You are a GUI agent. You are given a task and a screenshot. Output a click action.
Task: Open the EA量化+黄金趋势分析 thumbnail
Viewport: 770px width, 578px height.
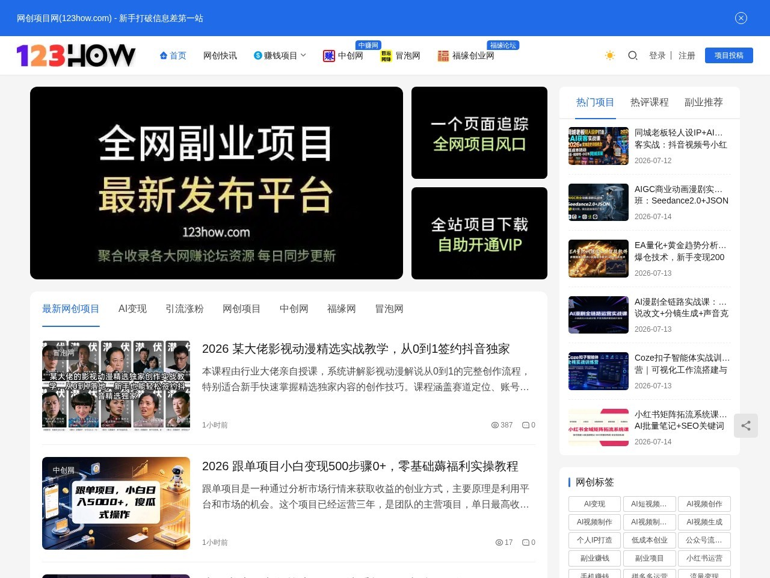pos(599,258)
